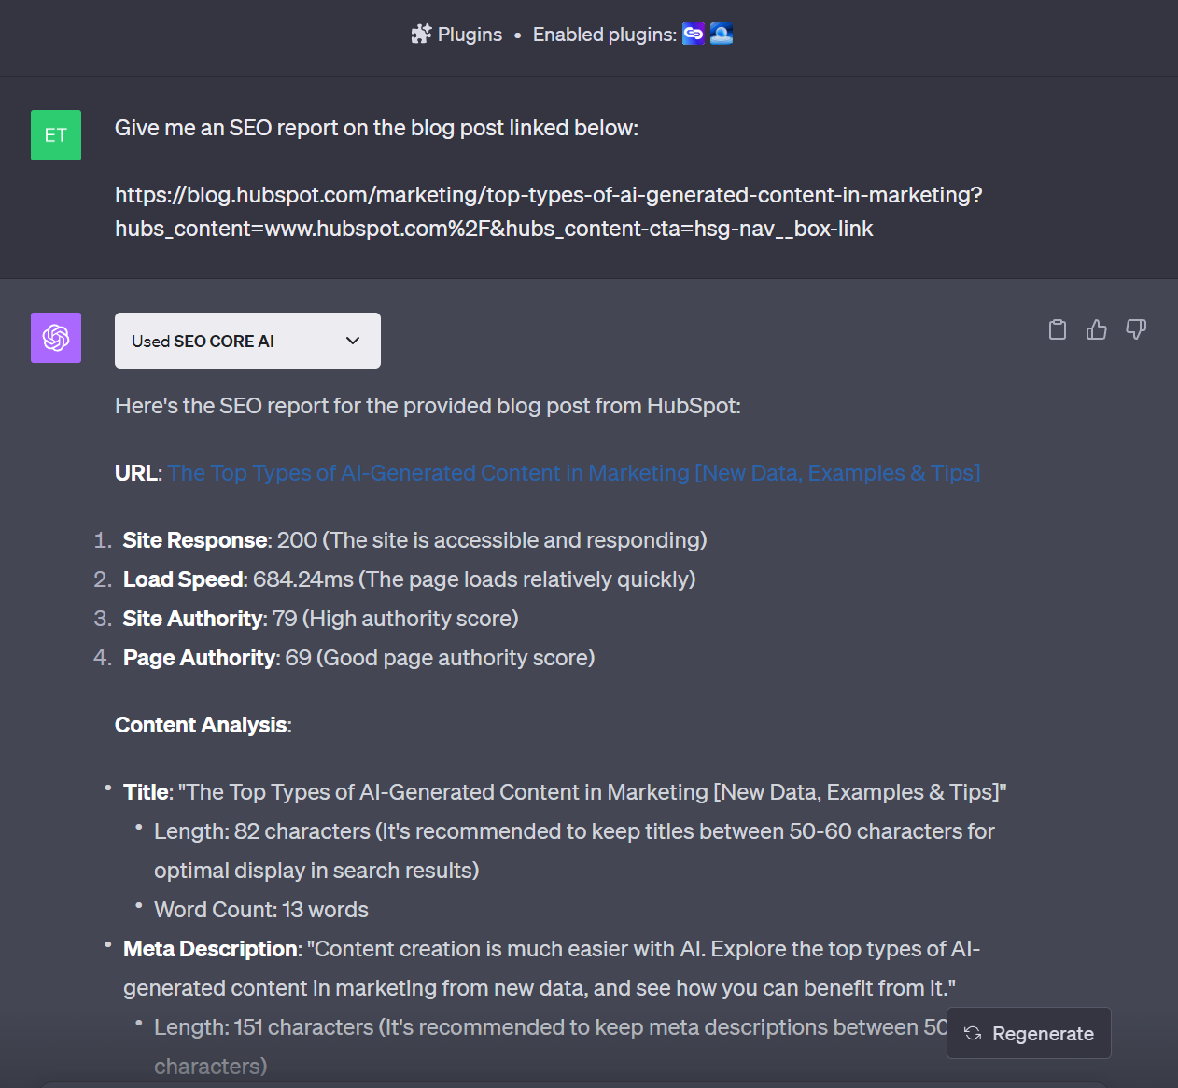Click the Site Authority list item

[320, 619]
